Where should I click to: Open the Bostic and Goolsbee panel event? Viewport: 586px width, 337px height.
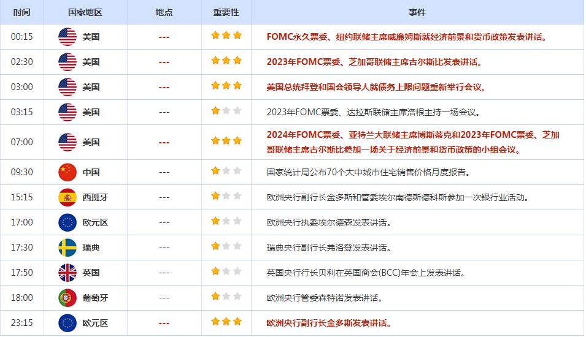point(413,142)
